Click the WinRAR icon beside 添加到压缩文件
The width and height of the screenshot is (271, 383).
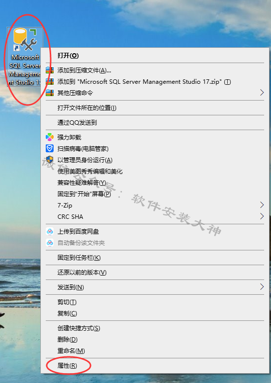click(50, 70)
